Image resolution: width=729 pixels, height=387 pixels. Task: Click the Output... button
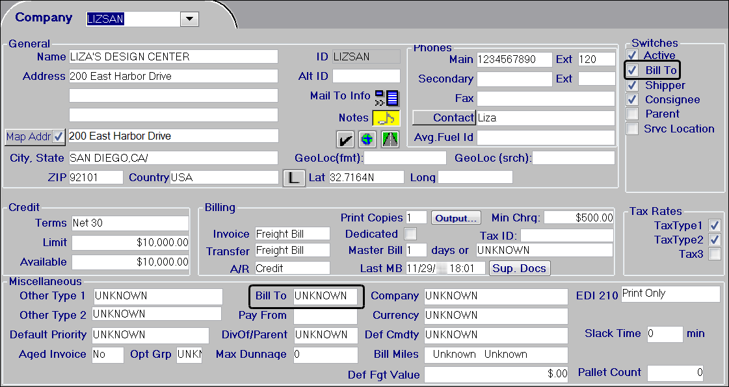coord(456,218)
